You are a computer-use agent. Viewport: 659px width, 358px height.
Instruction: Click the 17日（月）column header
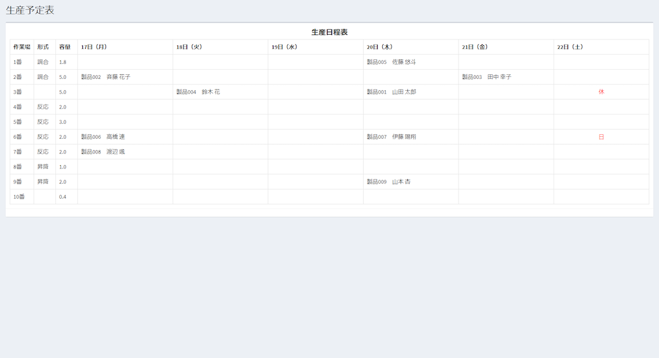point(94,47)
